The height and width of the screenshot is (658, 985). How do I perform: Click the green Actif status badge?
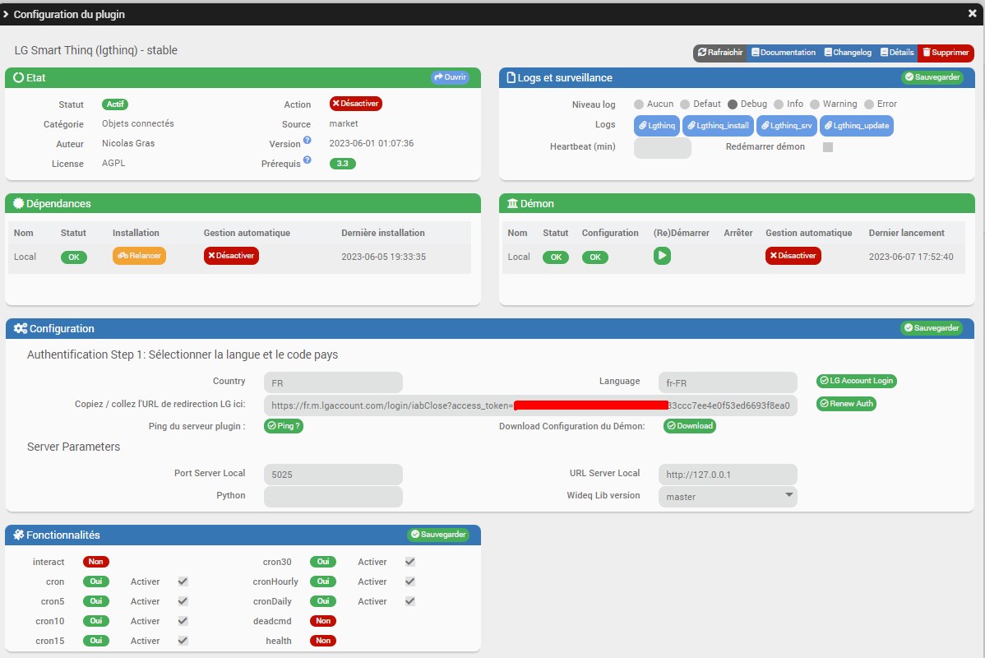click(x=115, y=104)
